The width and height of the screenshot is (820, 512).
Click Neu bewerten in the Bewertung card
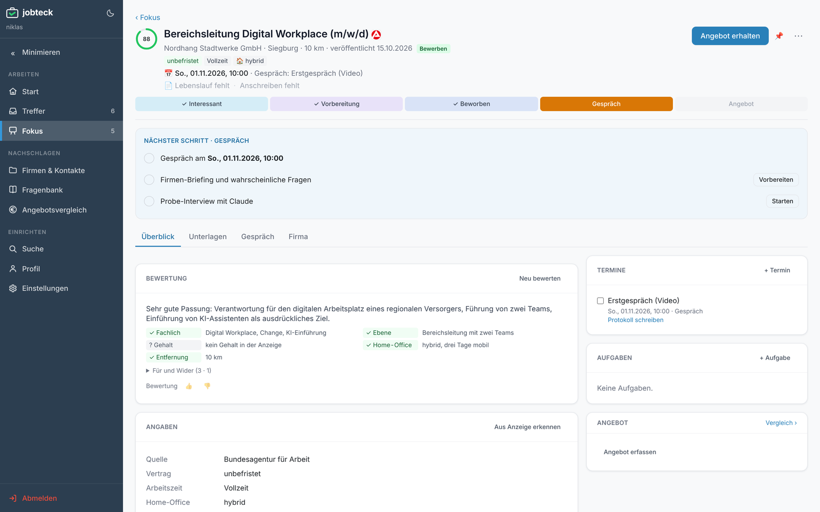pyautogui.click(x=540, y=279)
